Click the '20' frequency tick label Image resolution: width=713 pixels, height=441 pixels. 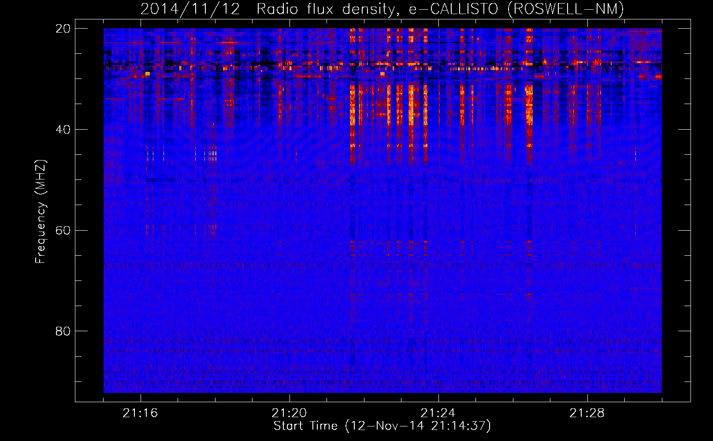63,28
